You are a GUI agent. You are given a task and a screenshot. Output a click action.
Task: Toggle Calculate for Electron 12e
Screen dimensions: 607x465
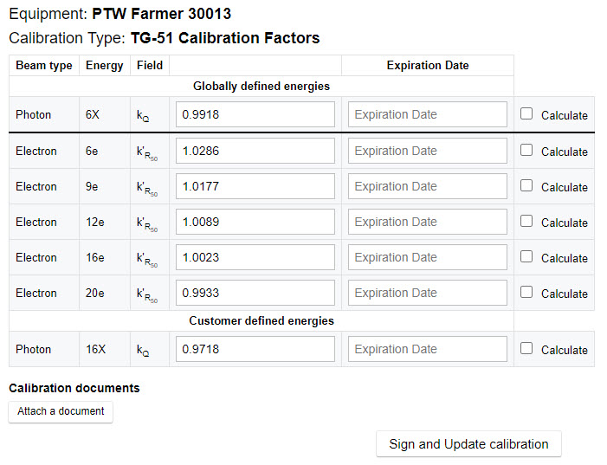[527, 221]
